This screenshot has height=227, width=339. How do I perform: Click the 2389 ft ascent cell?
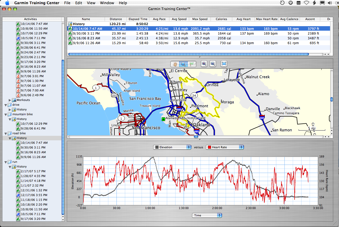[313, 34]
